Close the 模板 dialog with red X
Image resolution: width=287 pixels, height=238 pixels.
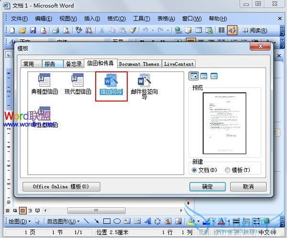click(x=260, y=46)
